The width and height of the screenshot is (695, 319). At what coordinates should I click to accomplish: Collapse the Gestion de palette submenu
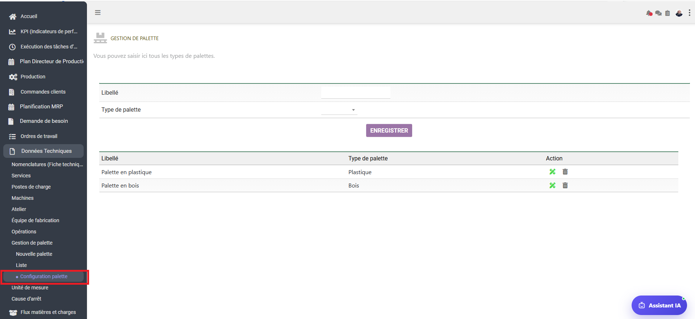click(x=32, y=243)
